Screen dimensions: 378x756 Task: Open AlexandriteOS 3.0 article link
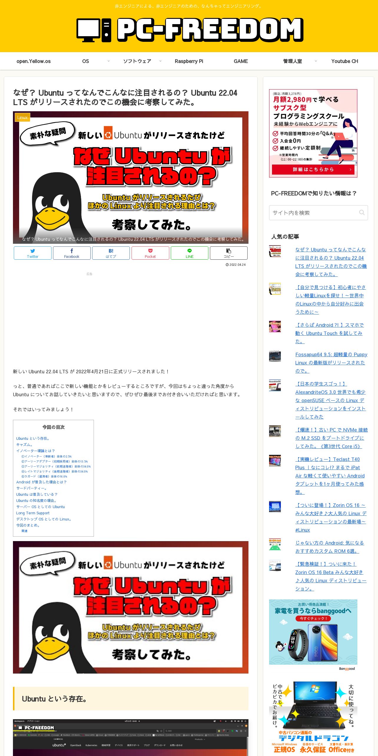pyautogui.click(x=331, y=400)
